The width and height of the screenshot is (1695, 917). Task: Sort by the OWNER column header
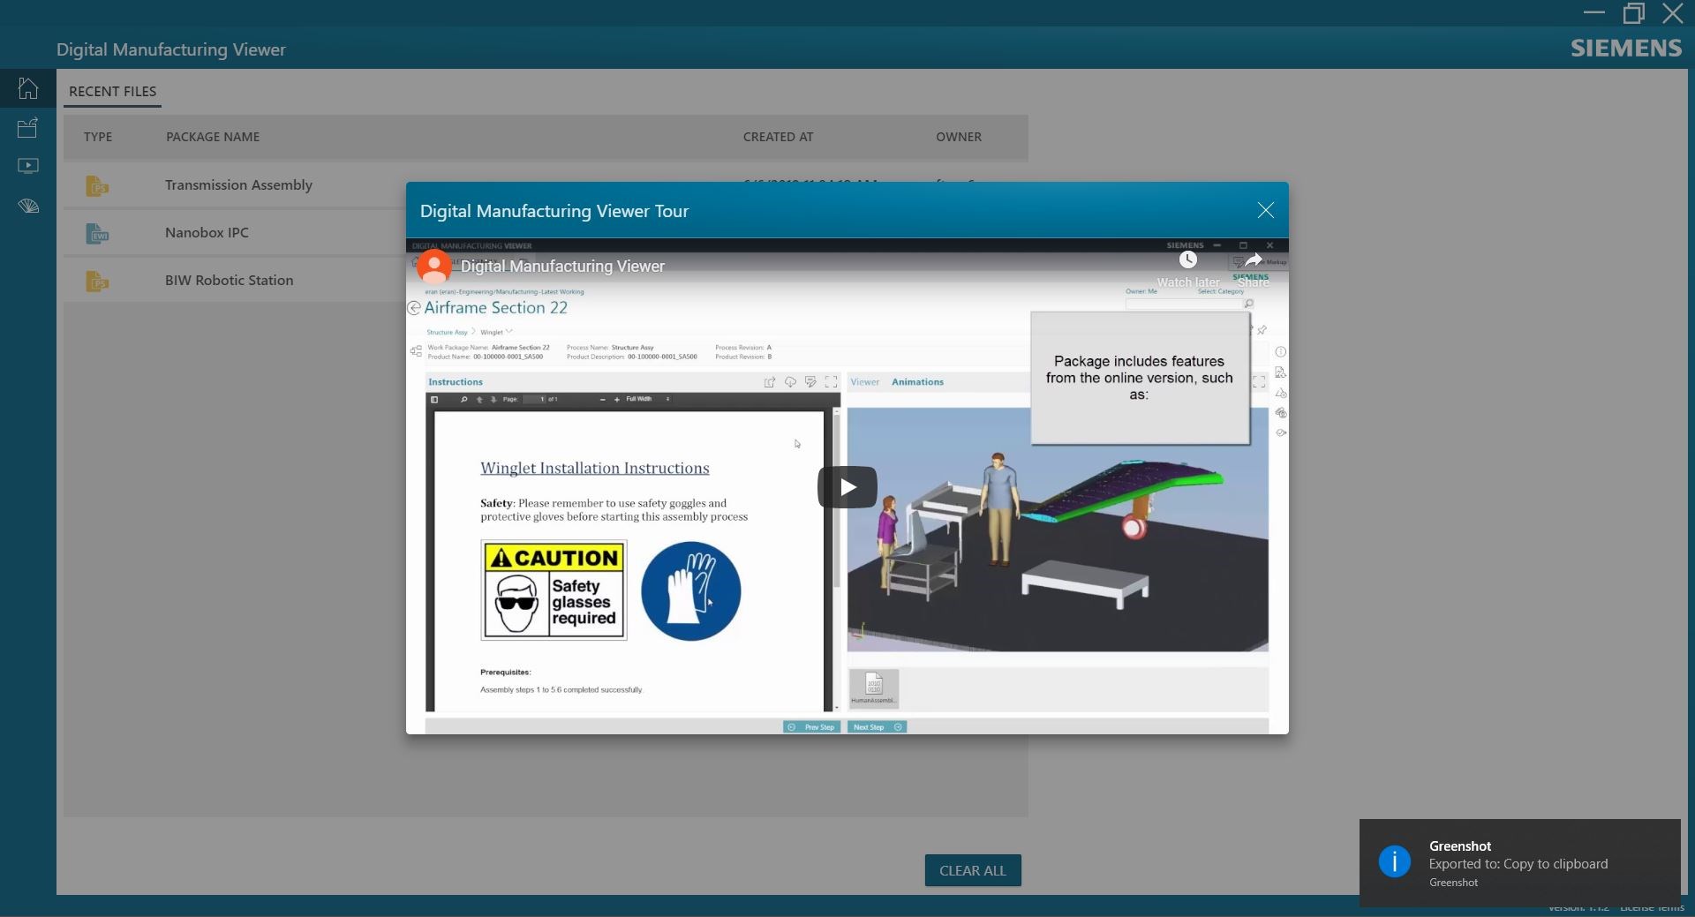[959, 137]
